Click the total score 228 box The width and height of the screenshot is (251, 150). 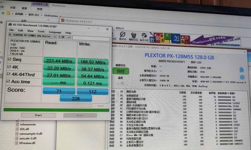[76, 99]
